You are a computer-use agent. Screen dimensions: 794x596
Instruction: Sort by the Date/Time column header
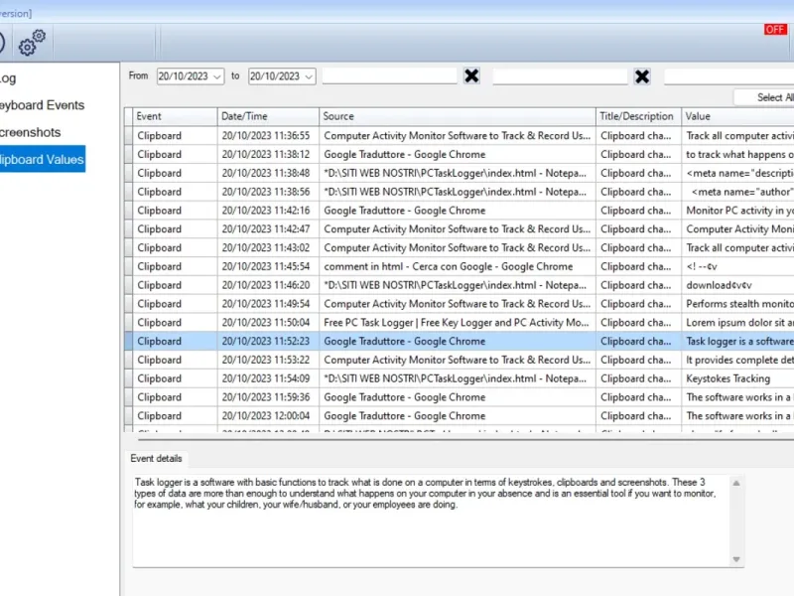[268, 116]
